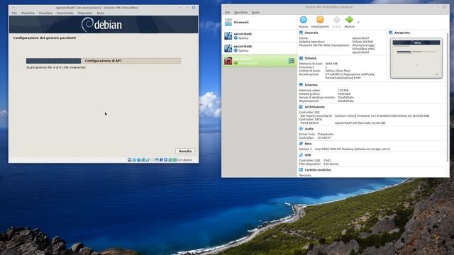Click the Audio section speaker icon
This screenshot has height=255, width=454.
click(301, 129)
